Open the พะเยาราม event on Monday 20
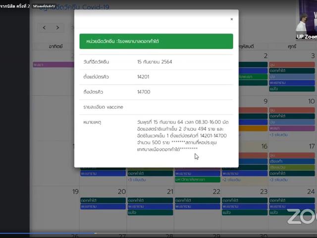 pos(103,207)
